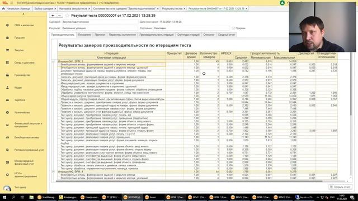The height and width of the screenshot is (201, 358).
Task: Close the Настройка запуска теста tab
Action: pos(89,9)
